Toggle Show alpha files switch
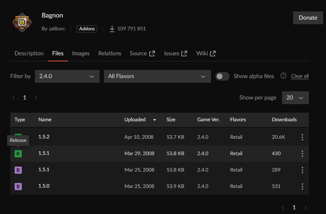 coord(222,76)
